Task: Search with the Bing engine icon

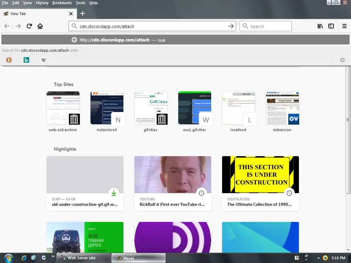Action: click(x=26, y=60)
